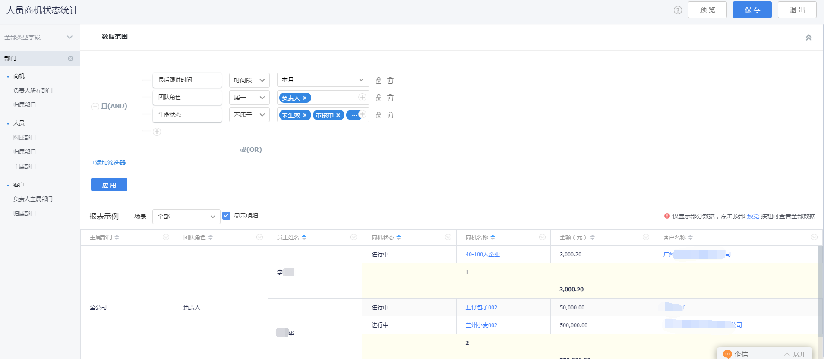Sort by 客户名称 column
The width and height of the screenshot is (824, 359).
690,237
